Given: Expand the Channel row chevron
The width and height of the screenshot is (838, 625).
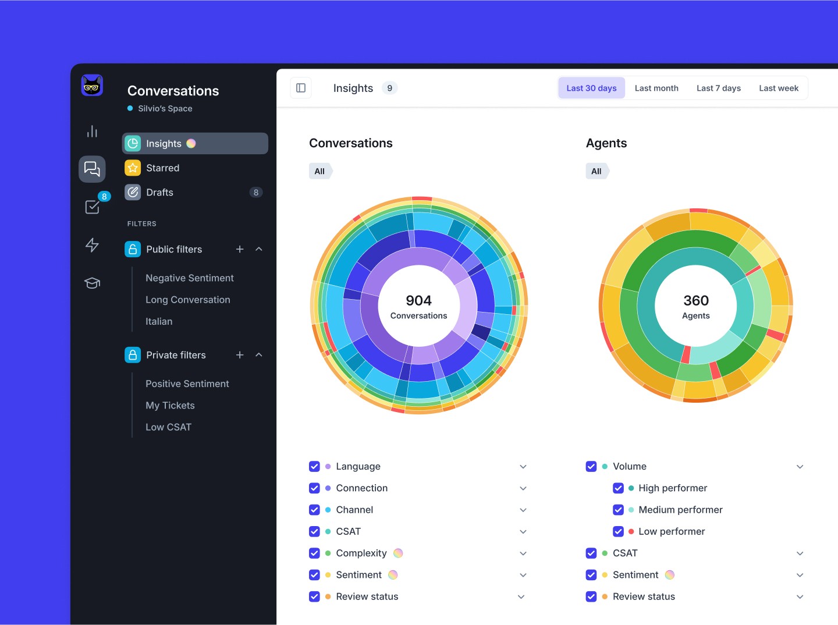Looking at the screenshot, I should [x=523, y=510].
